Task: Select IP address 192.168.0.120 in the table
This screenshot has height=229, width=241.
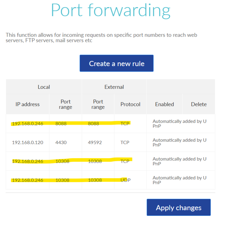Action: click(28, 143)
